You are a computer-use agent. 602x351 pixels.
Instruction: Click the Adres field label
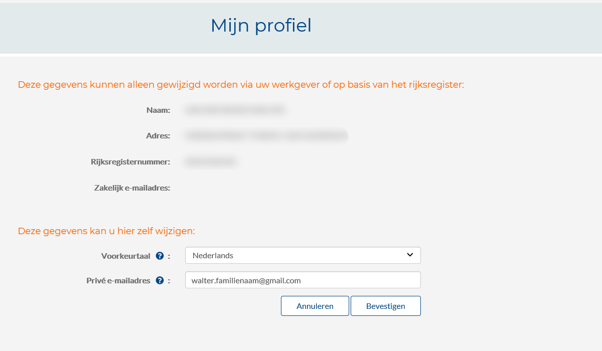pyautogui.click(x=158, y=135)
